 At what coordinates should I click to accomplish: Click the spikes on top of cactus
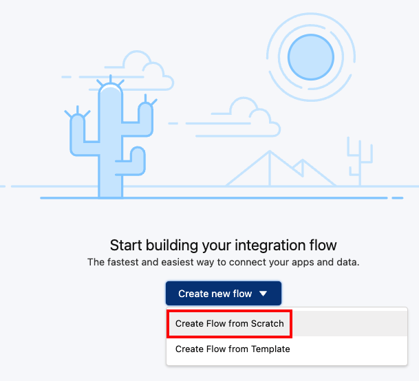(x=110, y=84)
